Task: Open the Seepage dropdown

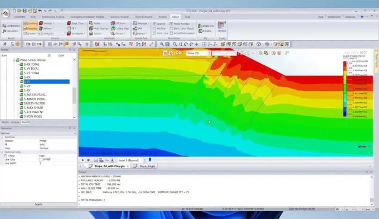Action: point(141,24)
